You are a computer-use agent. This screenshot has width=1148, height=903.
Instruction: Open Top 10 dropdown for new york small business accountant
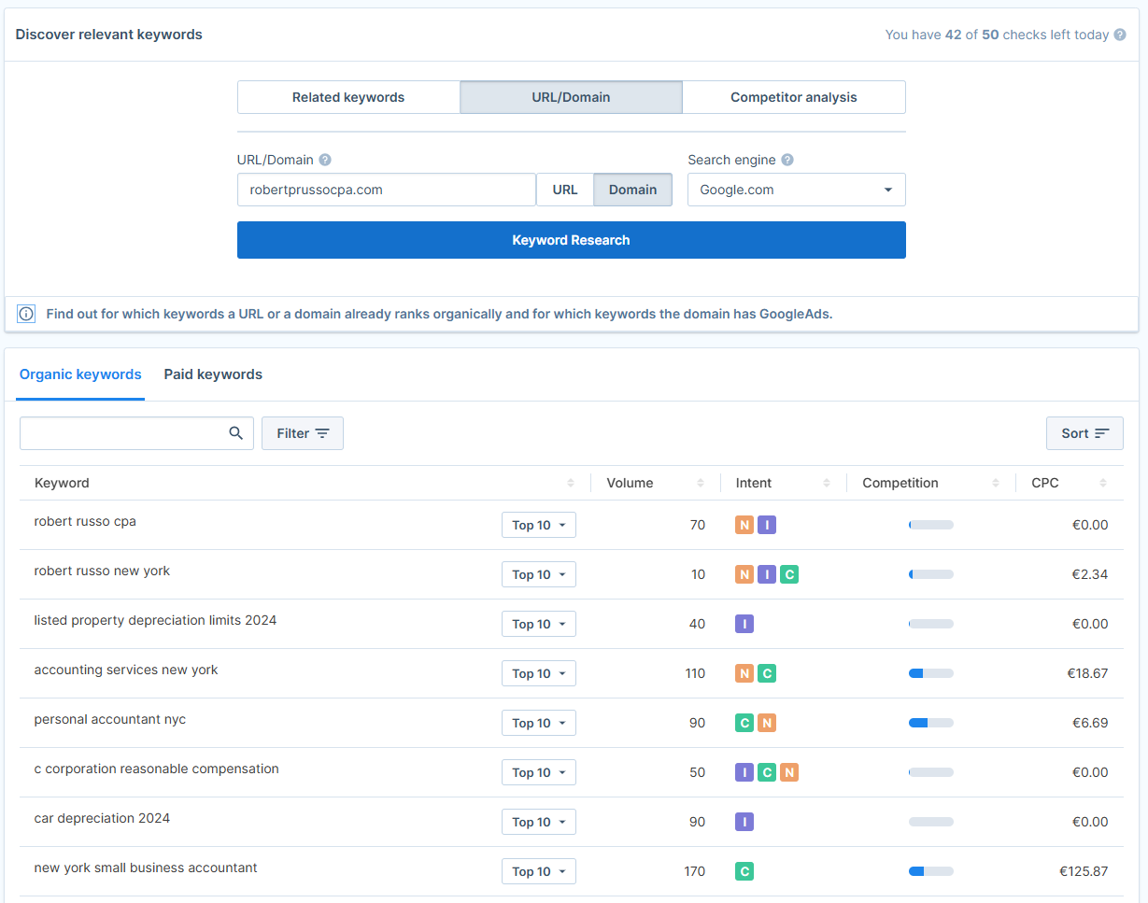[x=539, y=871]
